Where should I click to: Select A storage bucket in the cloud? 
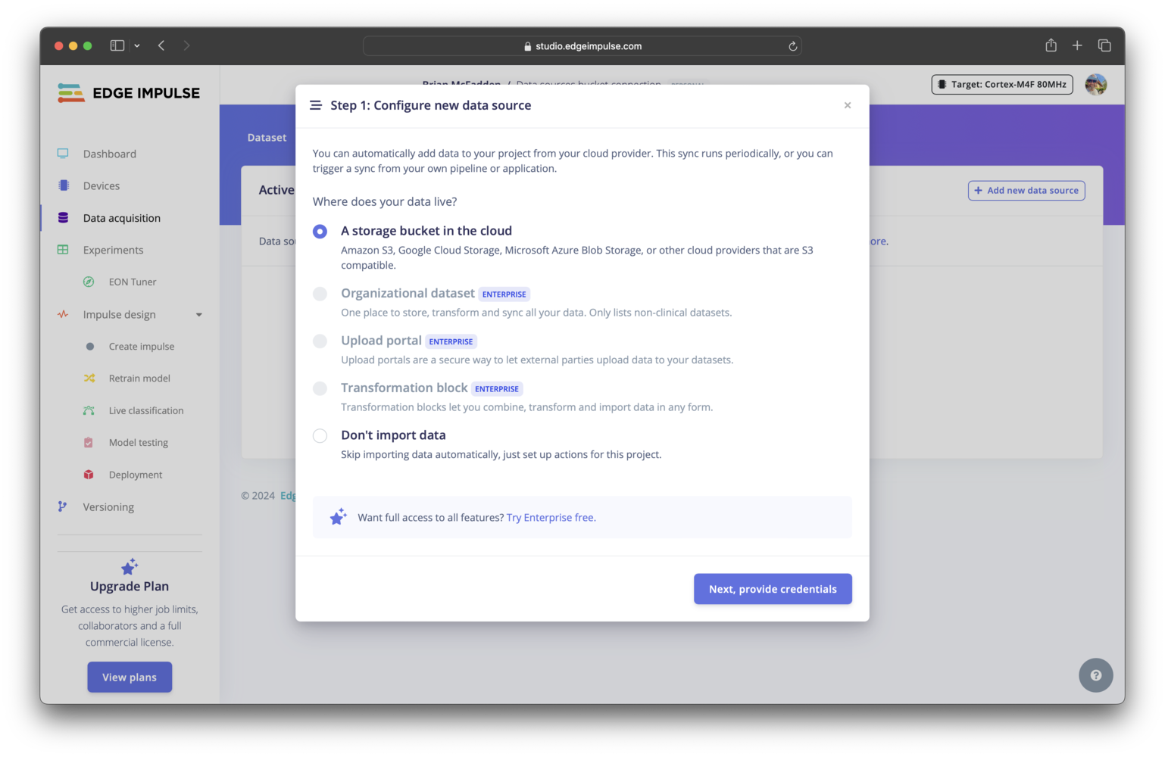[x=320, y=231]
